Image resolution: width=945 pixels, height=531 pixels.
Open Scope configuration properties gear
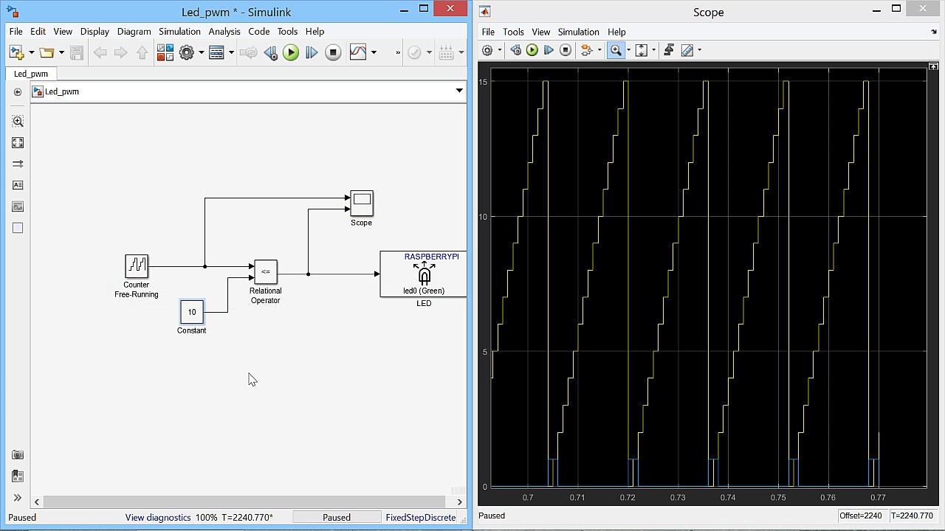[x=487, y=50]
